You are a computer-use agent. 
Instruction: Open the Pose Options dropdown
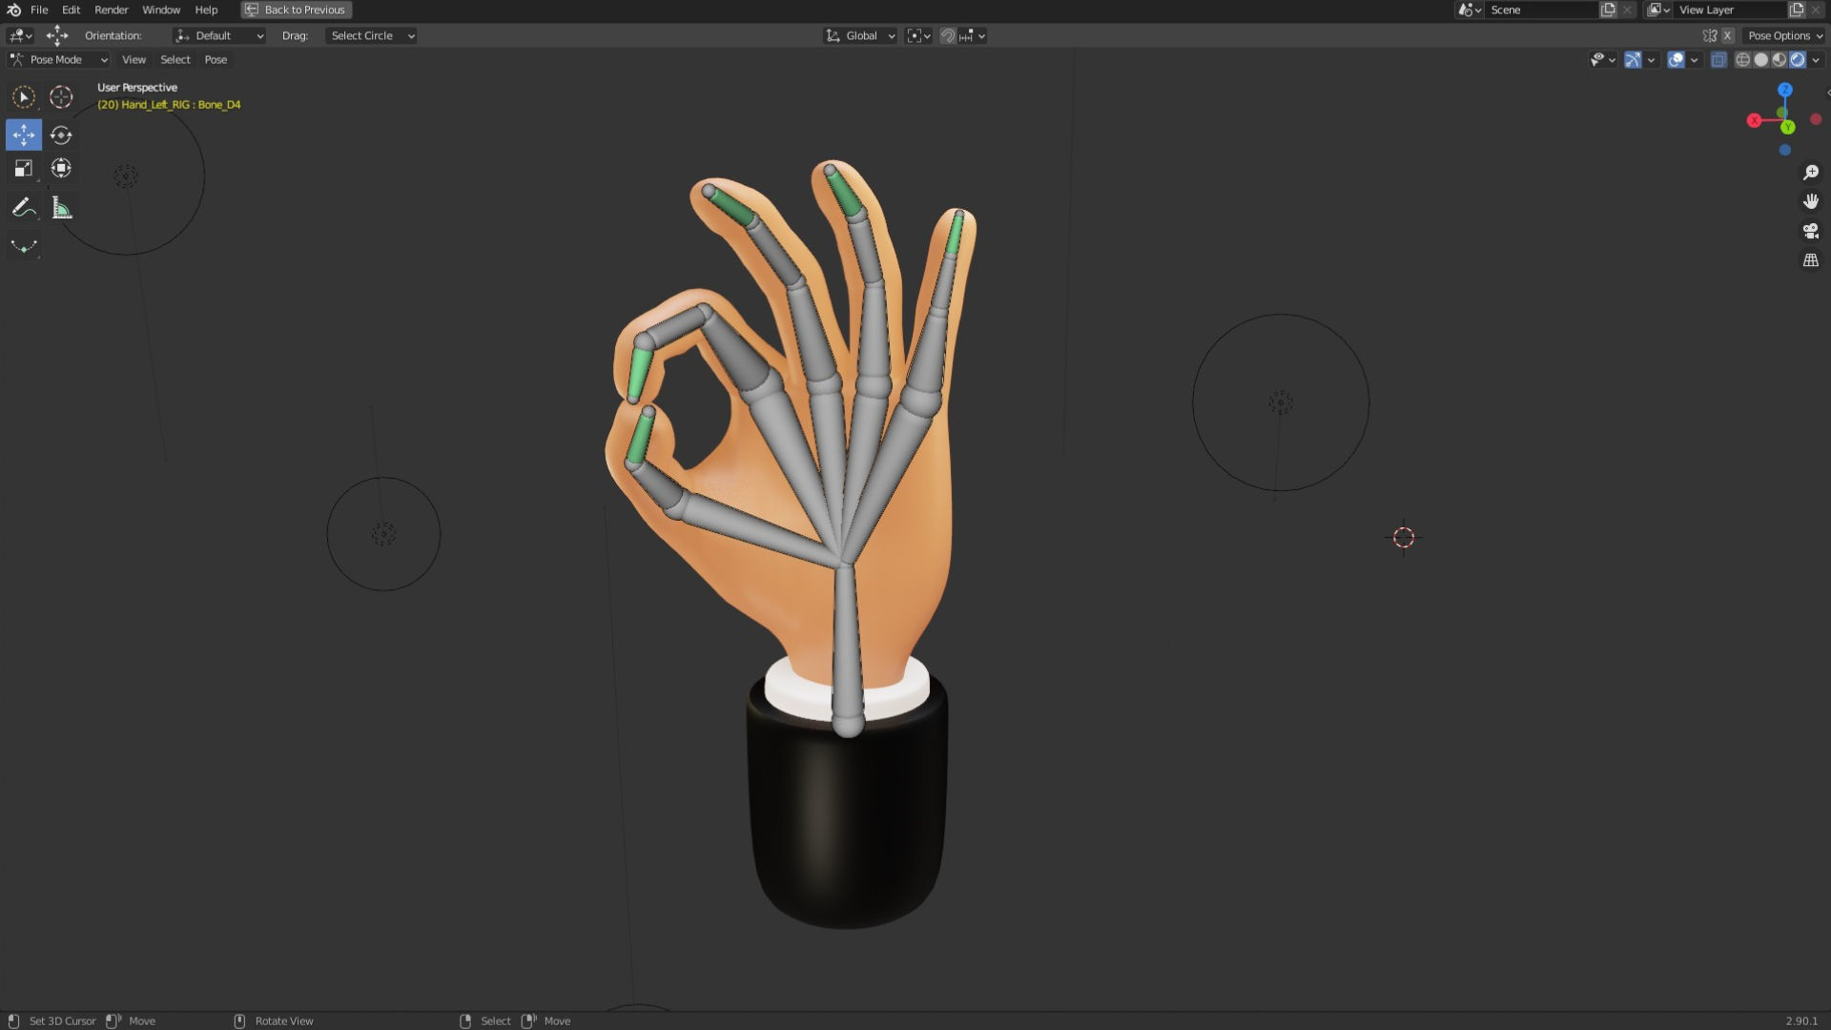coord(1781,35)
